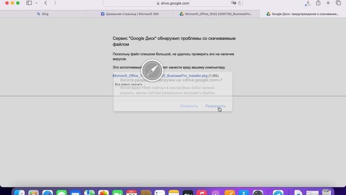
Task: Open the sidebar tab group dropdown
Action: [36, 3]
